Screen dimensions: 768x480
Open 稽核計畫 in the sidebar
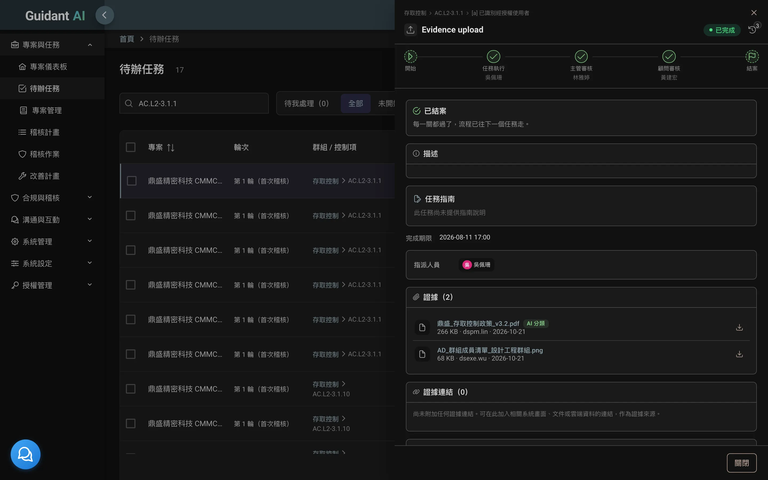(52, 132)
